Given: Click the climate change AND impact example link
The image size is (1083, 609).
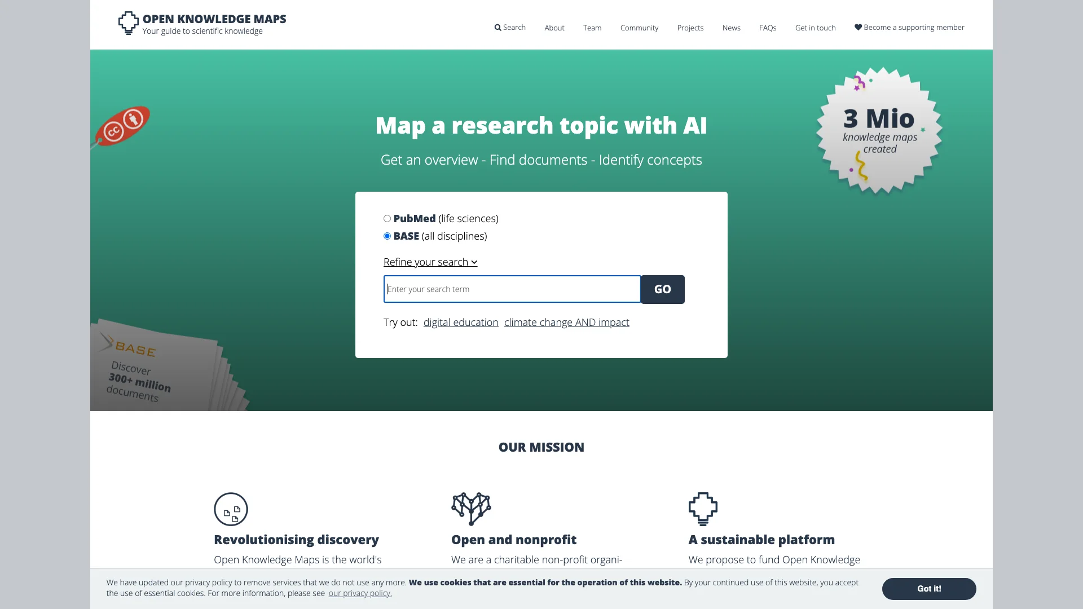Looking at the screenshot, I should pos(567,321).
